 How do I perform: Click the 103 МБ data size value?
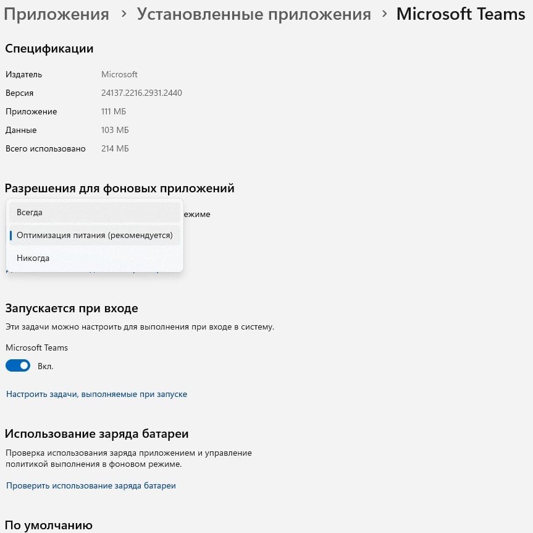(x=115, y=130)
